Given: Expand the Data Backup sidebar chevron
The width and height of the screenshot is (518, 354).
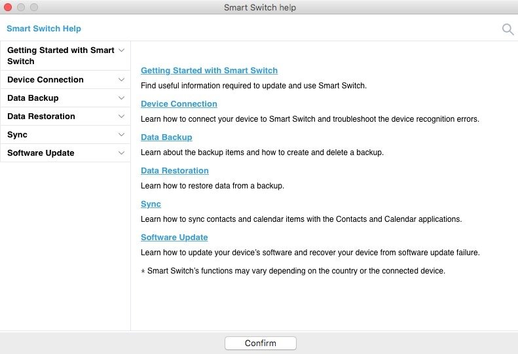Looking at the screenshot, I should pyautogui.click(x=121, y=97).
